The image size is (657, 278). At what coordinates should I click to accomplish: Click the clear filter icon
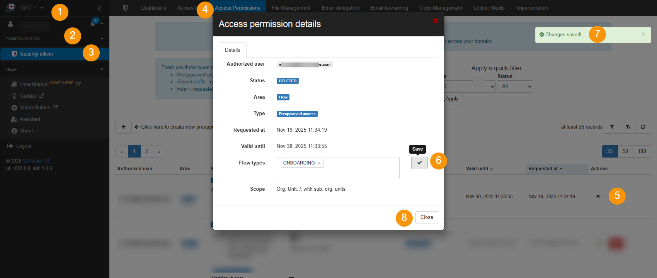coord(628,127)
